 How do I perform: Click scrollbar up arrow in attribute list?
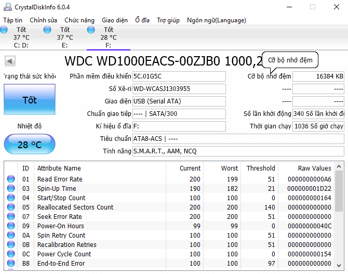(x=339, y=166)
